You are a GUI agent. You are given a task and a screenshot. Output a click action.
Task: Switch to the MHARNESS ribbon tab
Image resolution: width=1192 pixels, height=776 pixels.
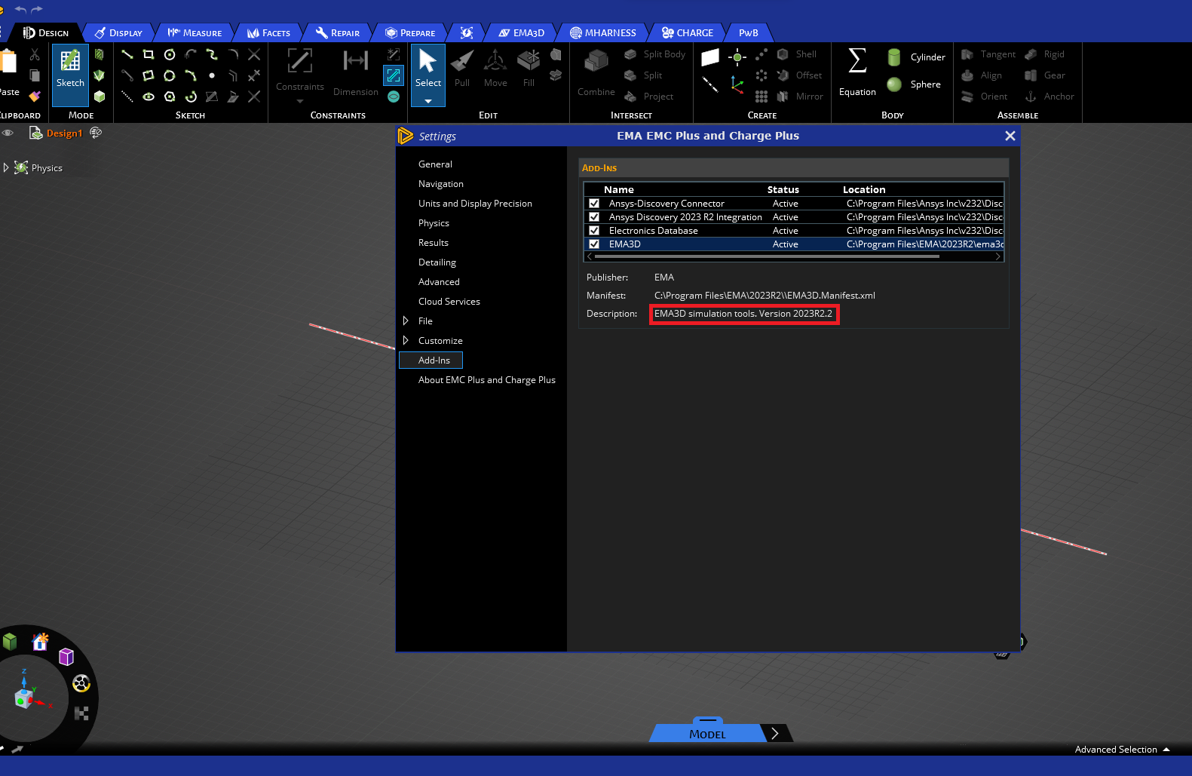click(603, 32)
